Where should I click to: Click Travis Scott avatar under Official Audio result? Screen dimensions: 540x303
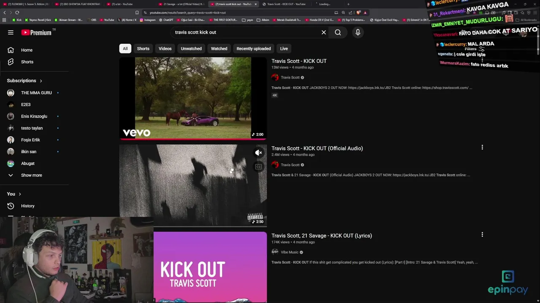point(275,165)
